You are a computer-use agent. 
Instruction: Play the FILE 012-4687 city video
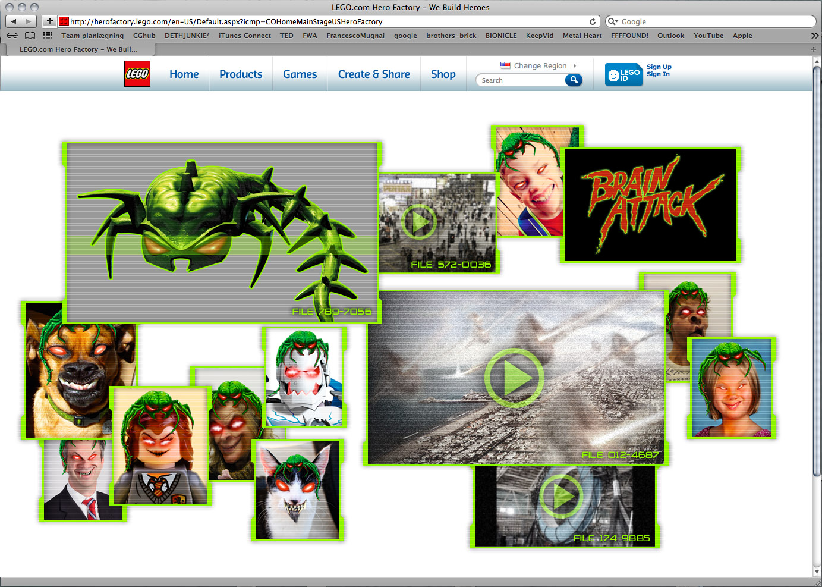tap(514, 378)
